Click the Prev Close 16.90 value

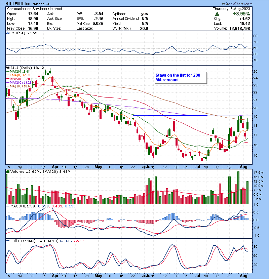[33, 28]
